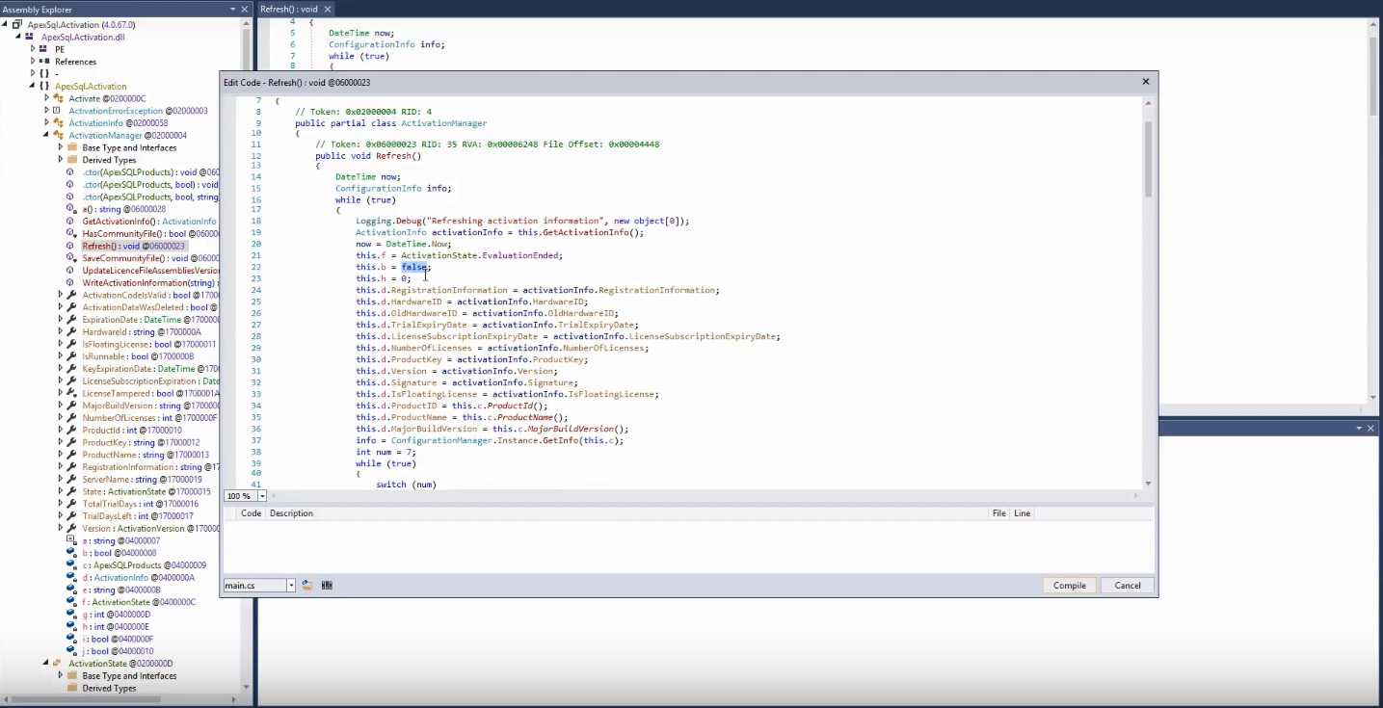Collapse the ApexSql.Activation.dll module node
Image resolution: width=1383 pixels, height=708 pixels.
(x=18, y=37)
